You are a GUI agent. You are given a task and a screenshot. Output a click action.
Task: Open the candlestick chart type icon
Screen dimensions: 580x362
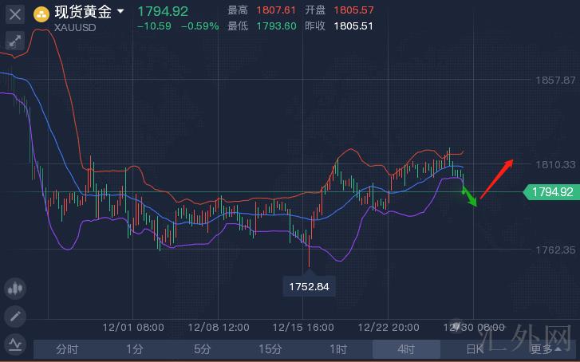click(x=15, y=289)
